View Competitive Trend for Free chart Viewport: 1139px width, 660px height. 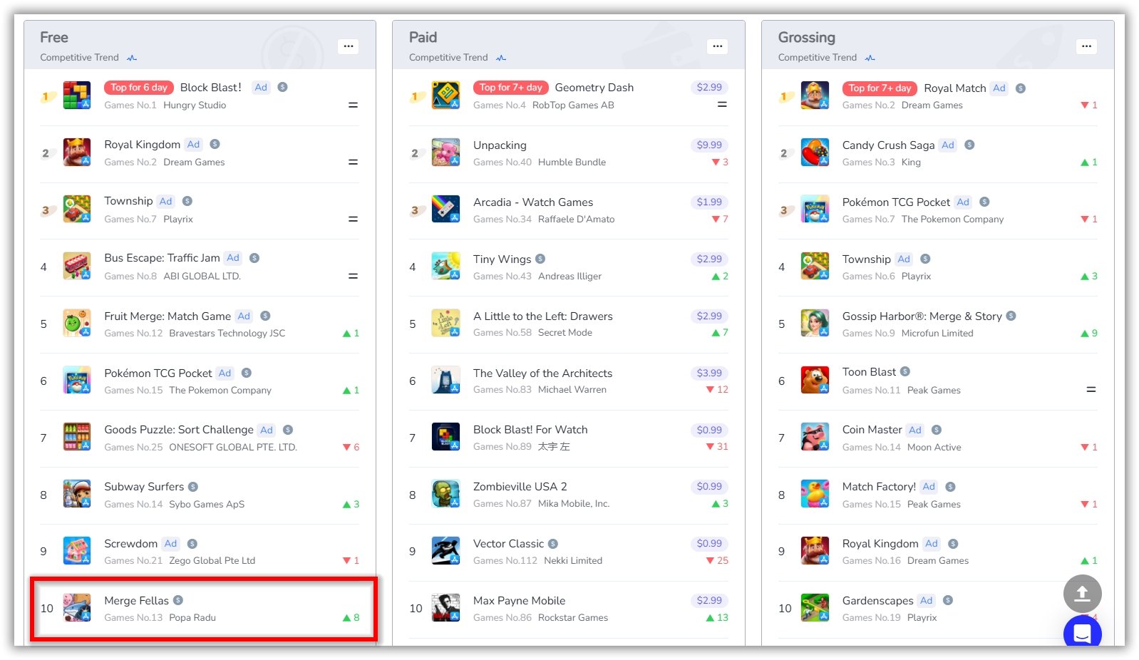[88, 58]
